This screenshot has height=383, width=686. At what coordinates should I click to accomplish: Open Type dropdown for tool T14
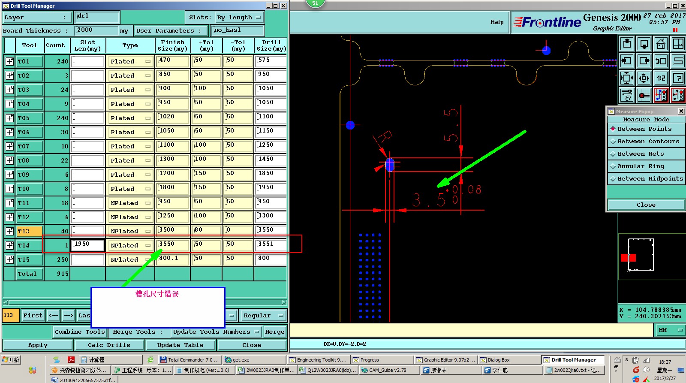click(x=131, y=245)
